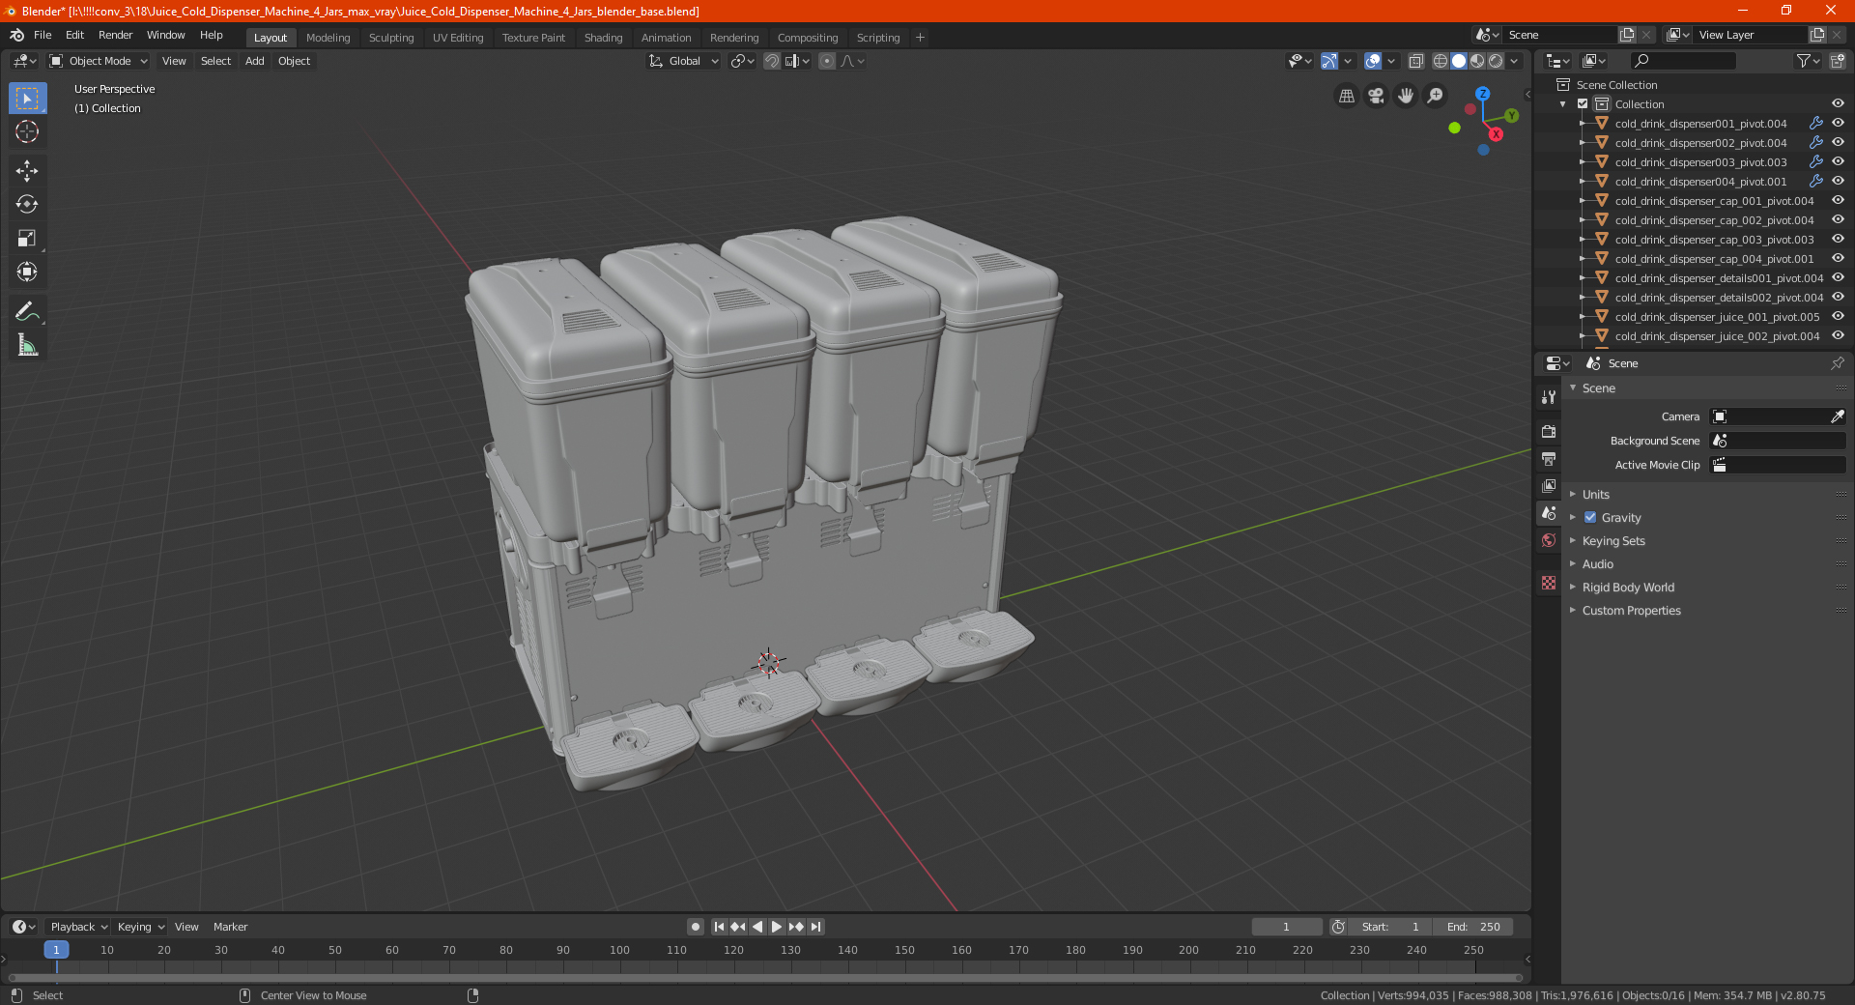Select the Measure tool
This screenshot has width=1855, height=1005.
pos(27,345)
